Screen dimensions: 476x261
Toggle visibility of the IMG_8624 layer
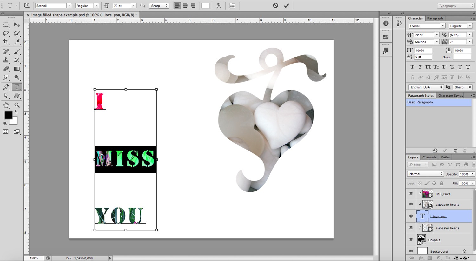pyautogui.click(x=411, y=193)
